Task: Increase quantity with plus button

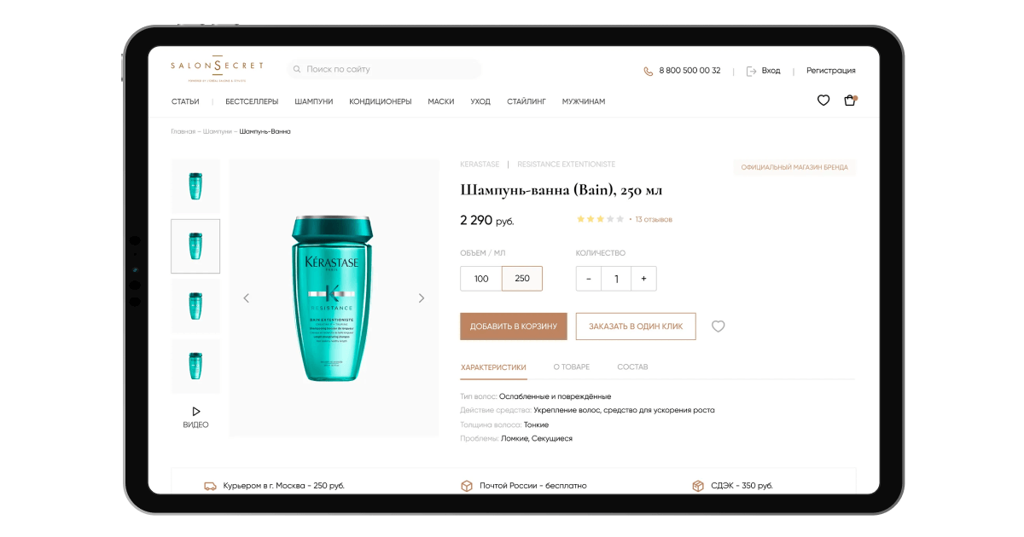Action: coord(643,279)
